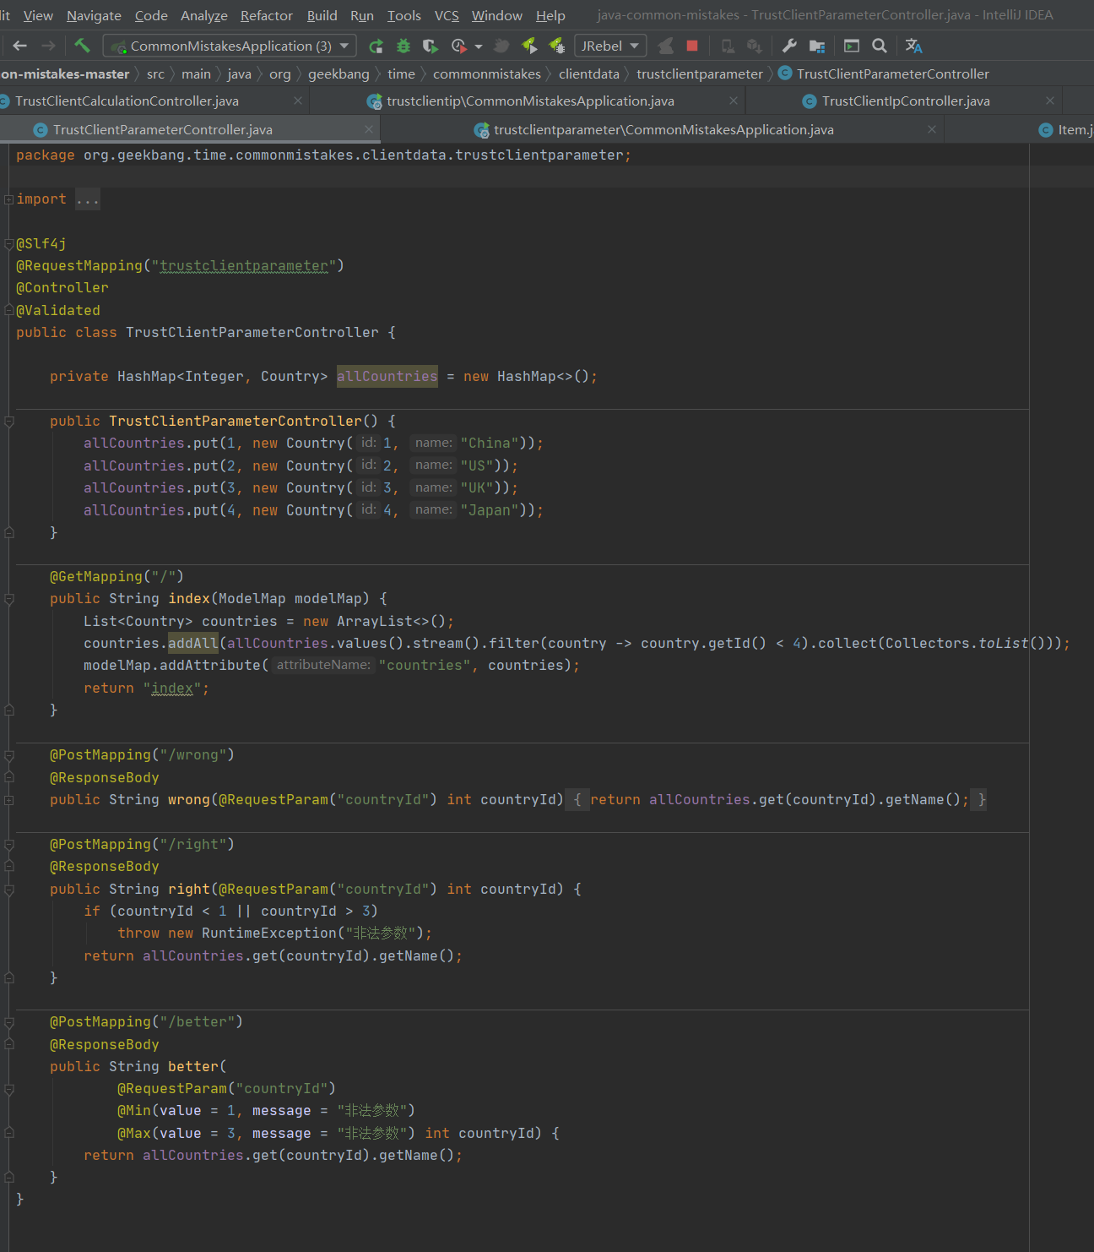
Task: Open Search Everywhere magnifier icon
Action: point(880,46)
